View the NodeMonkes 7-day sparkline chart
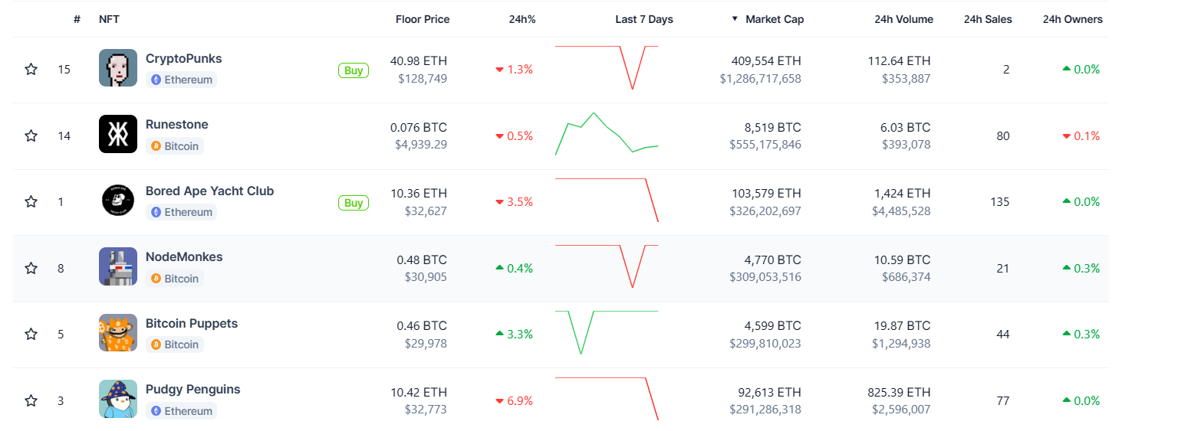 pyautogui.click(x=607, y=266)
